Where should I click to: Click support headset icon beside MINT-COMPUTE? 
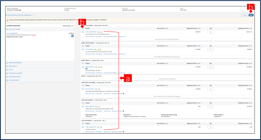click(x=99, y=107)
